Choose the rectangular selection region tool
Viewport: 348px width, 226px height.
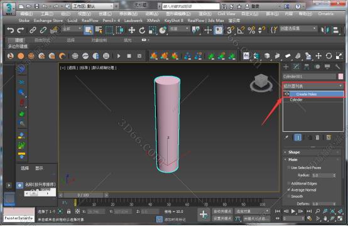point(109,30)
